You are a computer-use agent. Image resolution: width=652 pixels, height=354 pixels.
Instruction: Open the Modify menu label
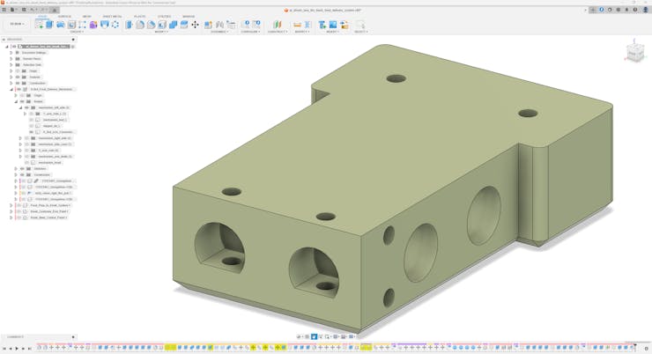[161, 32]
